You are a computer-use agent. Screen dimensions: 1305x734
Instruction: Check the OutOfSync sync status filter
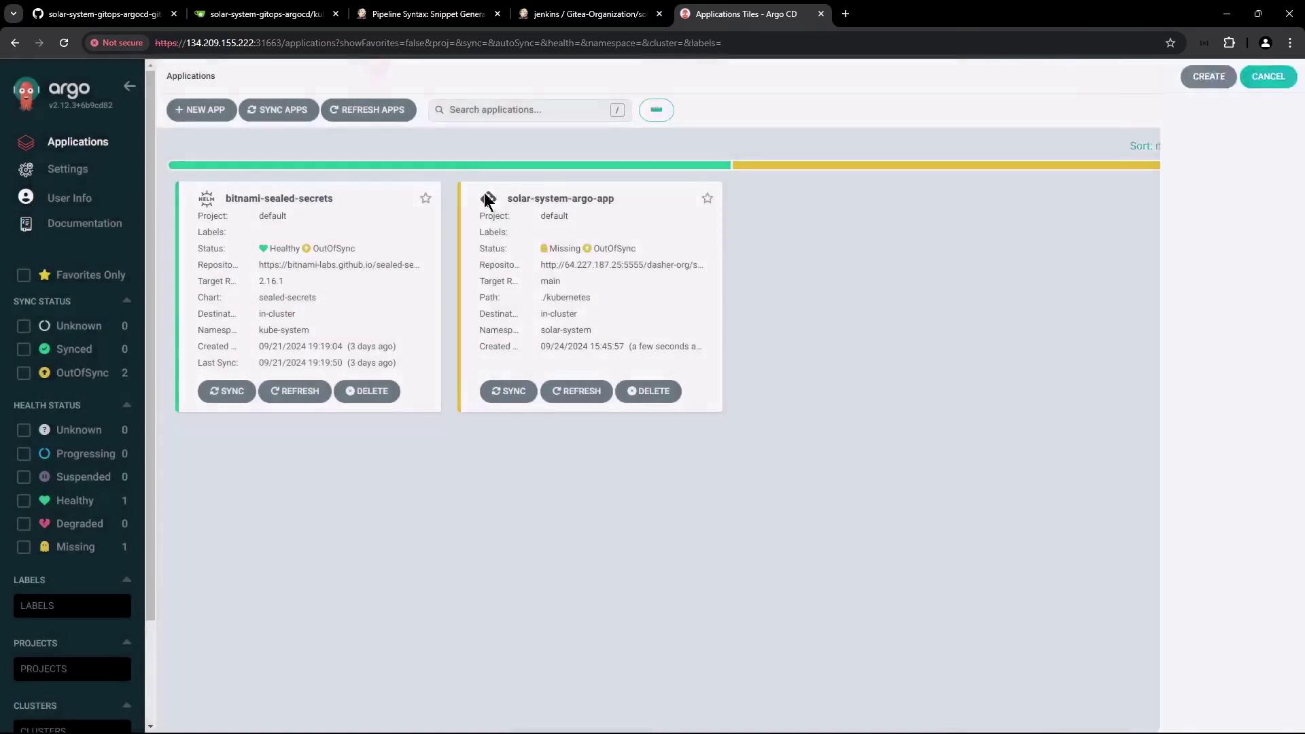coord(24,373)
